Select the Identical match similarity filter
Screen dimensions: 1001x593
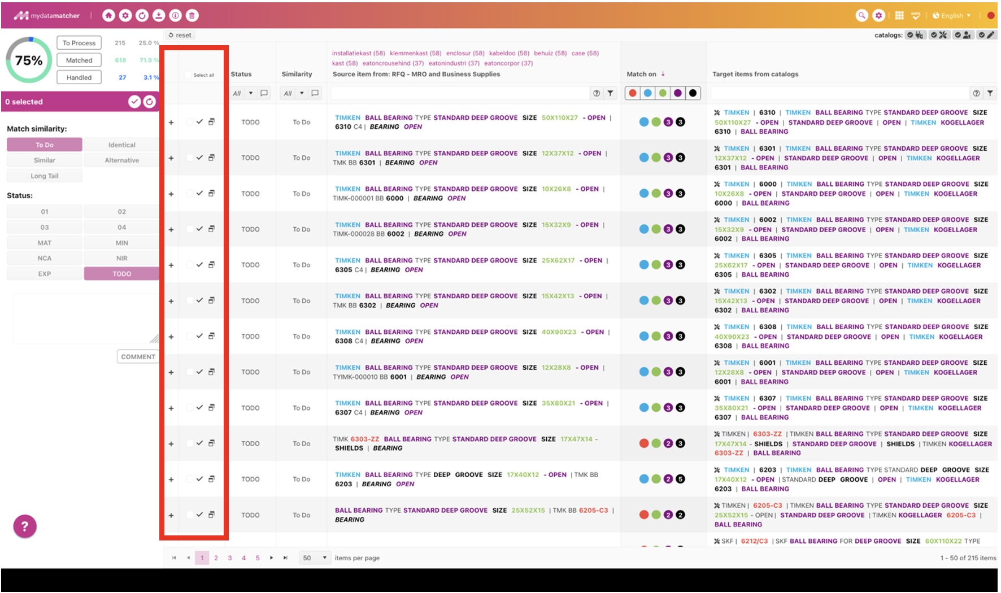coord(121,145)
